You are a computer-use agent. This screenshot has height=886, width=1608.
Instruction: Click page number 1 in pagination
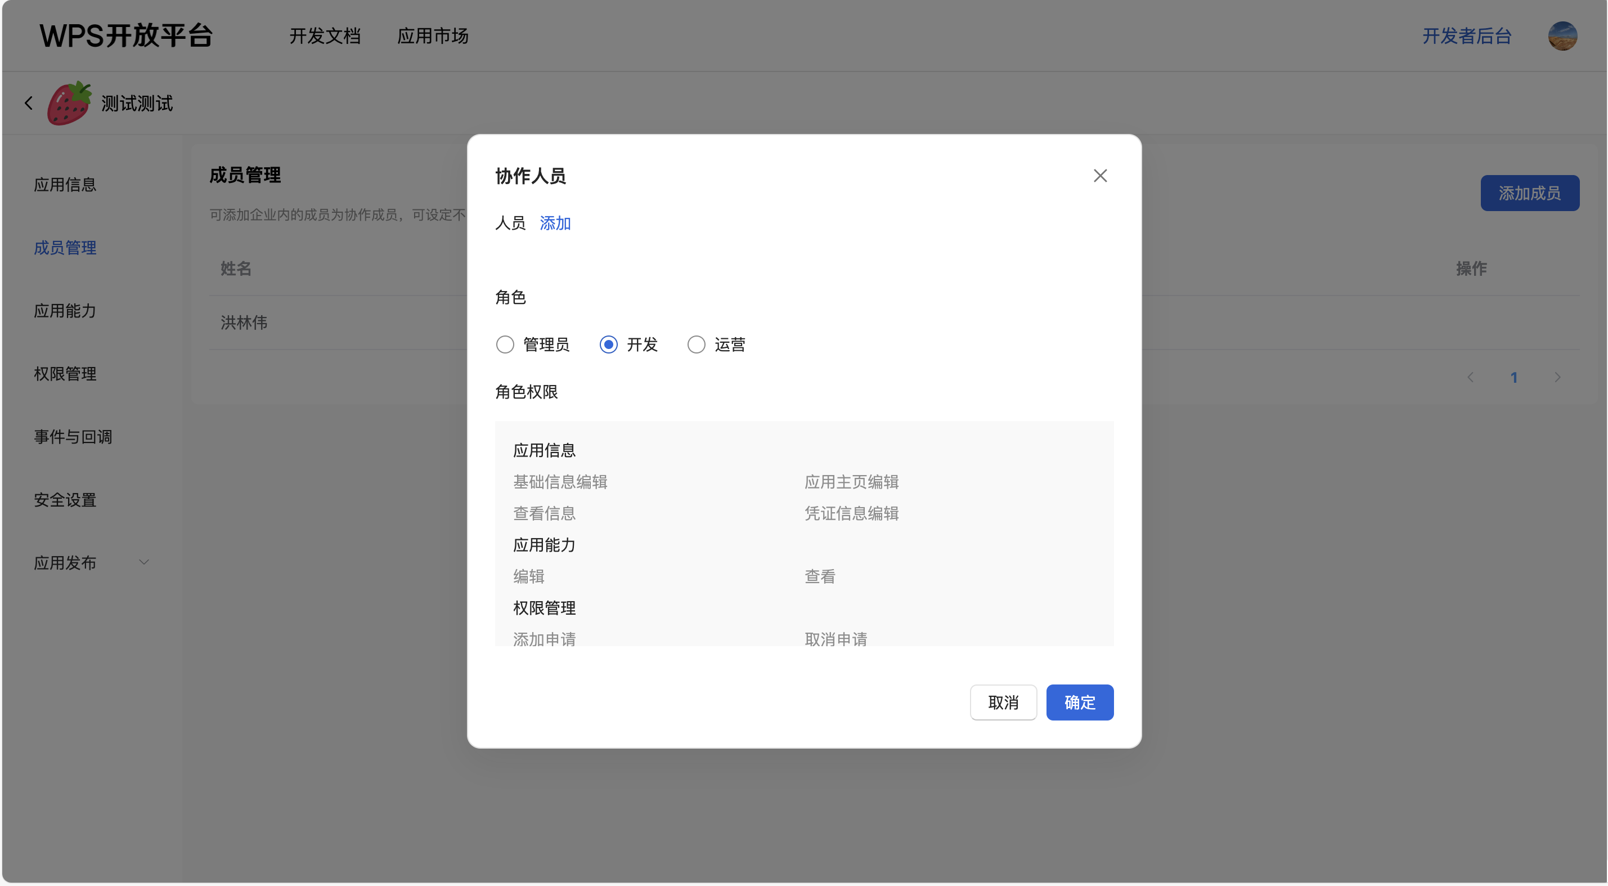[x=1513, y=377]
